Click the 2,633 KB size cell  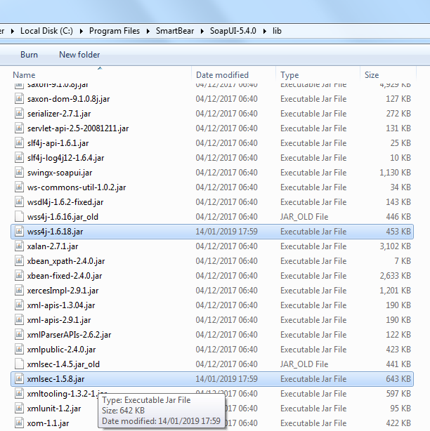(x=395, y=276)
